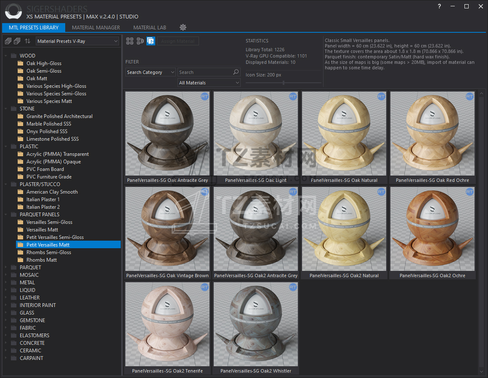Click the expand all categories icon
Viewport: 488px width, 378px height.
tap(8, 41)
